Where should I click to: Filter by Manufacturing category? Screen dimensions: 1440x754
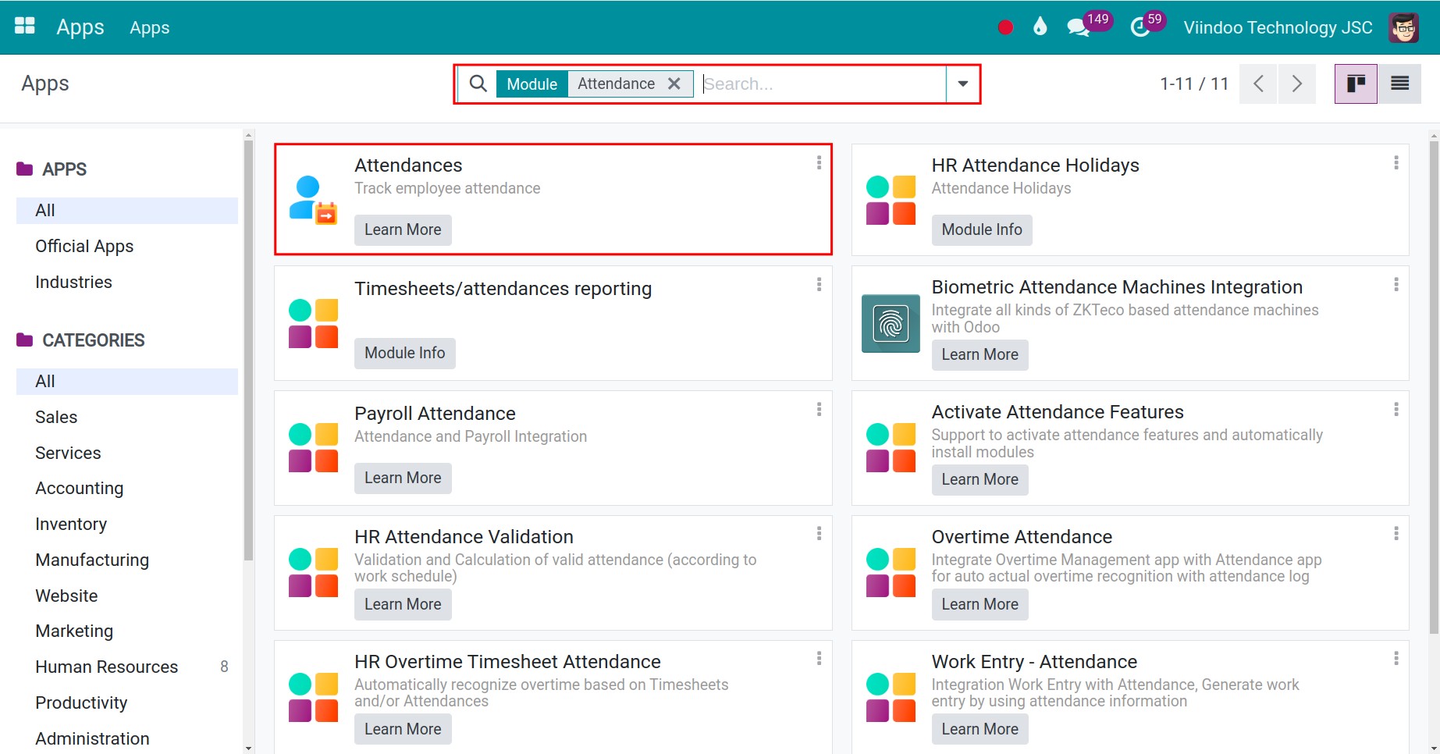click(126, 560)
